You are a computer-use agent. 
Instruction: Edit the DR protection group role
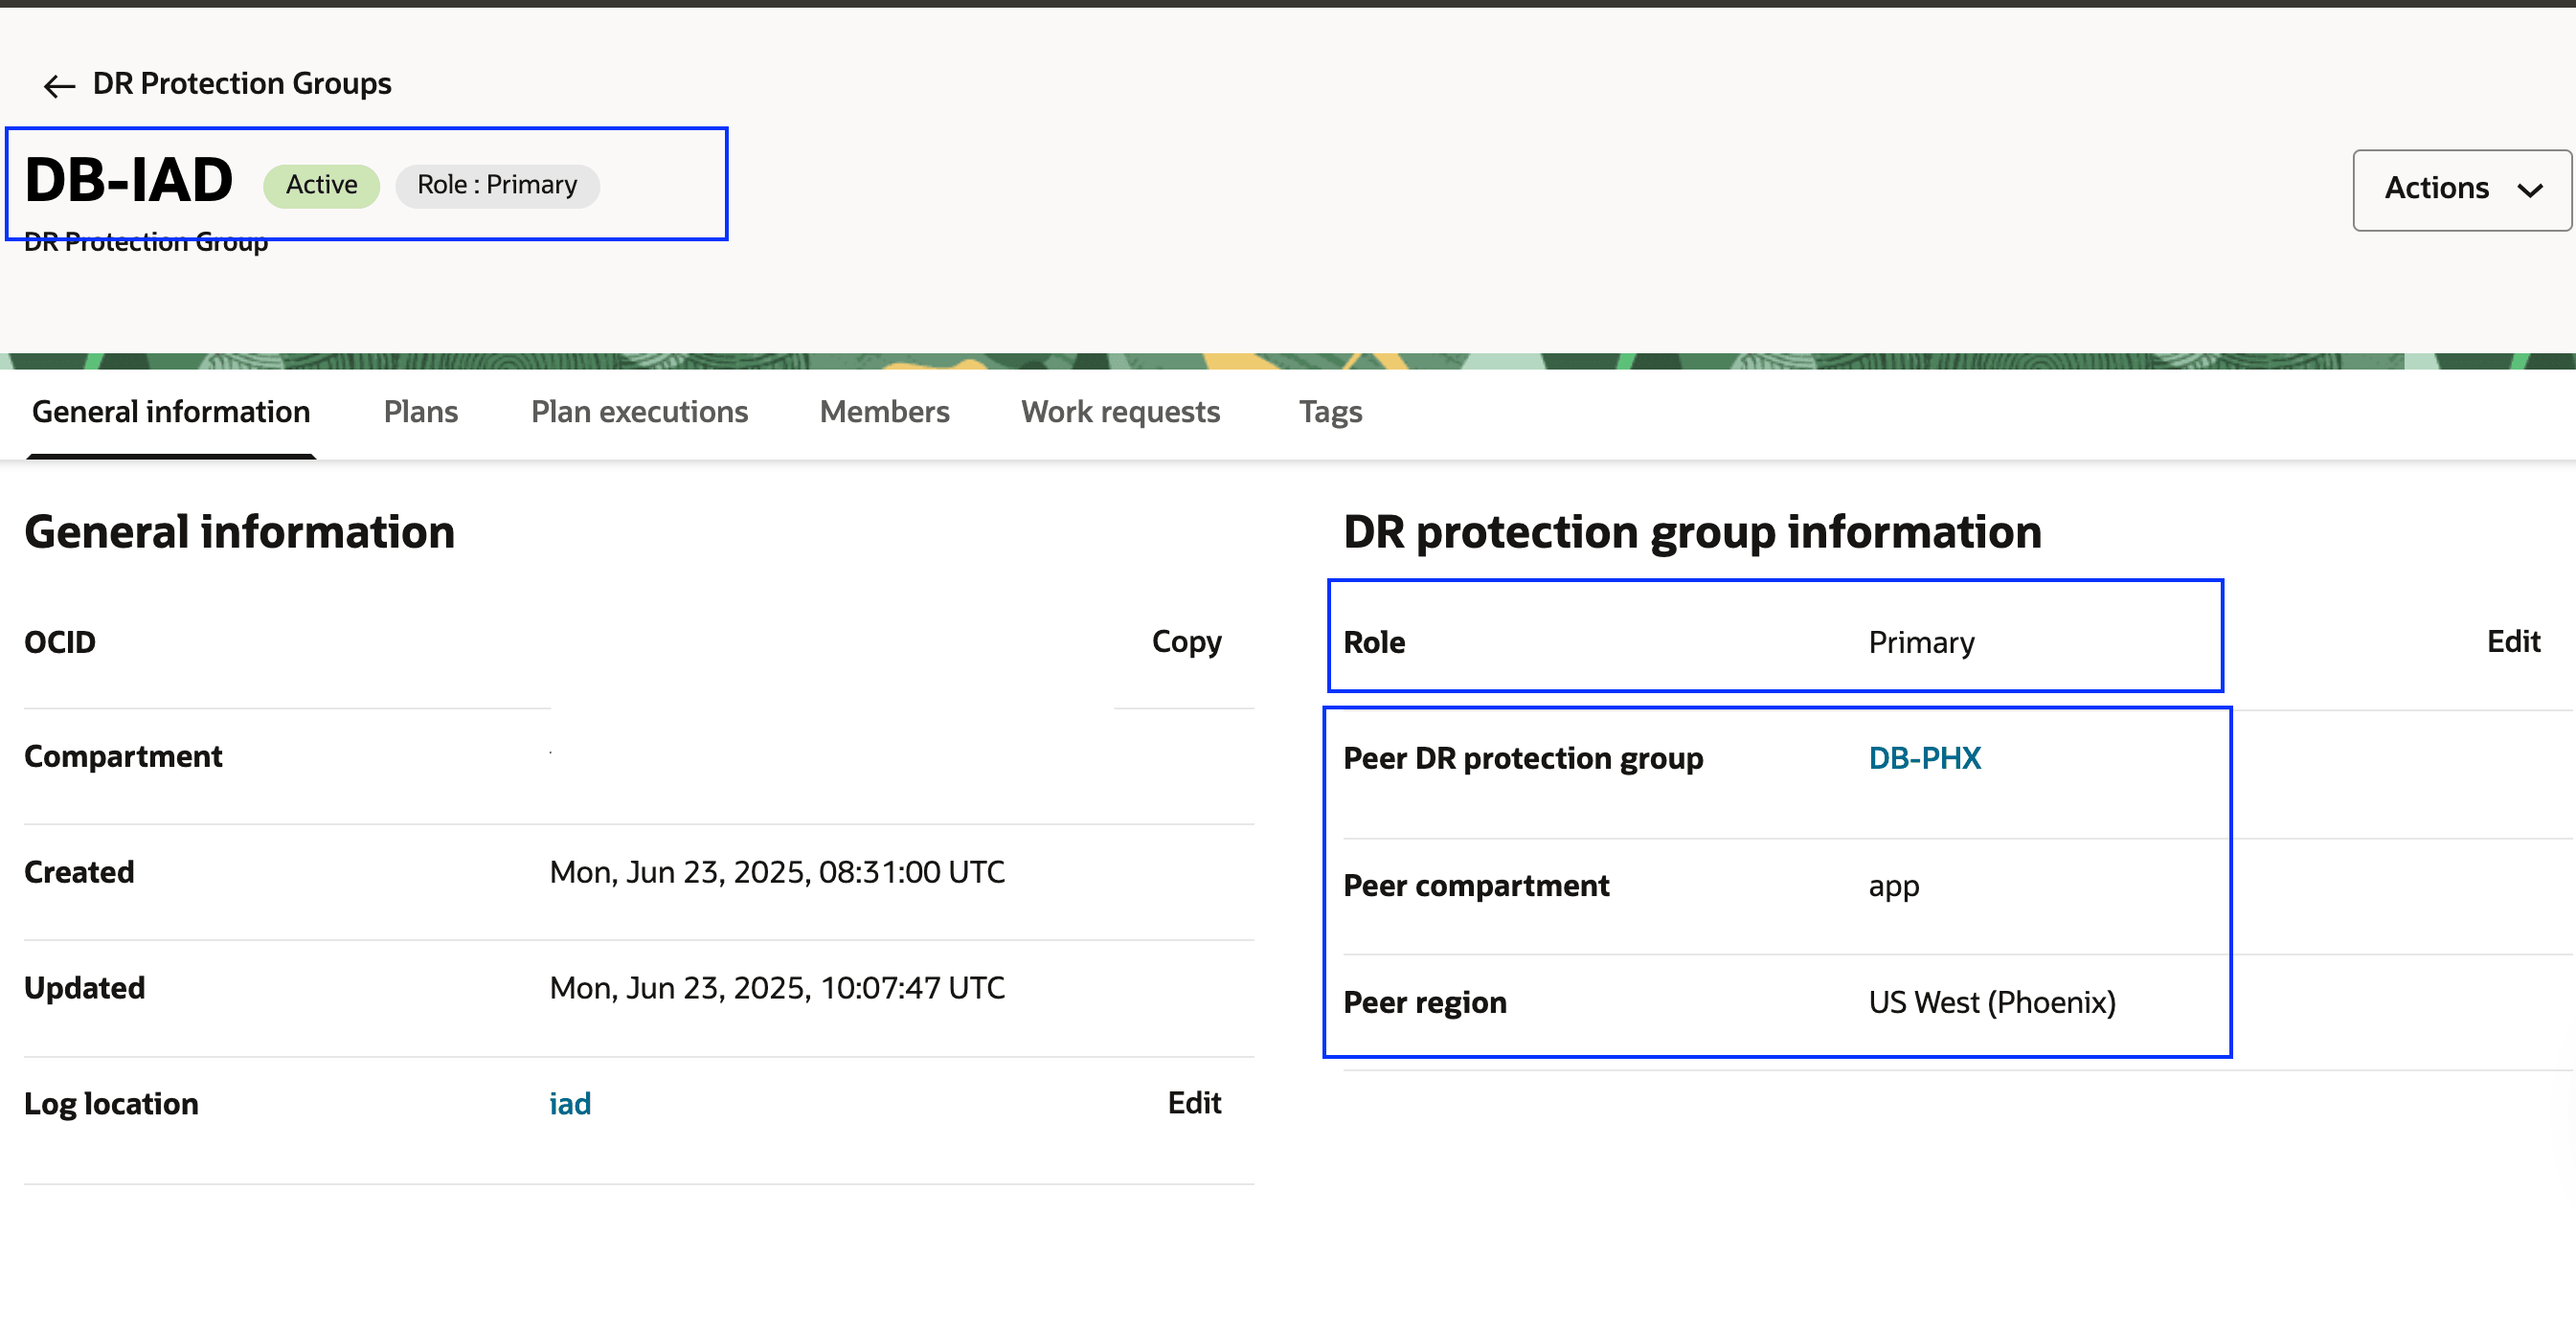[x=2512, y=641]
